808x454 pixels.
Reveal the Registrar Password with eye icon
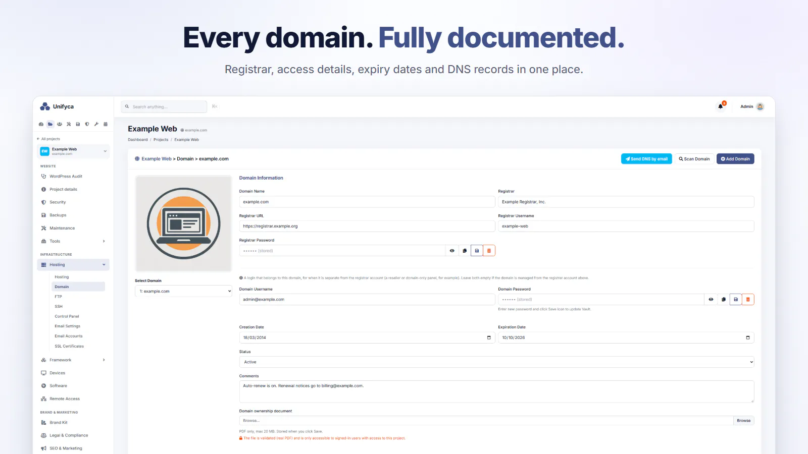coord(452,251)
